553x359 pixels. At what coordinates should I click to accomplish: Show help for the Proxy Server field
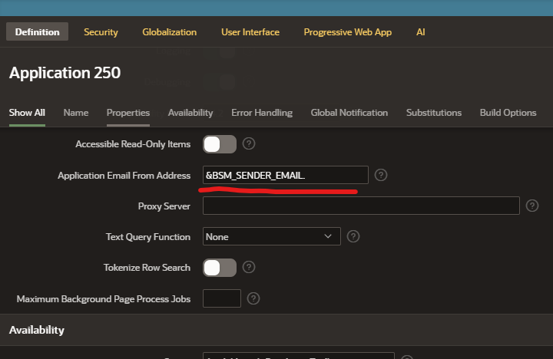[x=532, y=206]
